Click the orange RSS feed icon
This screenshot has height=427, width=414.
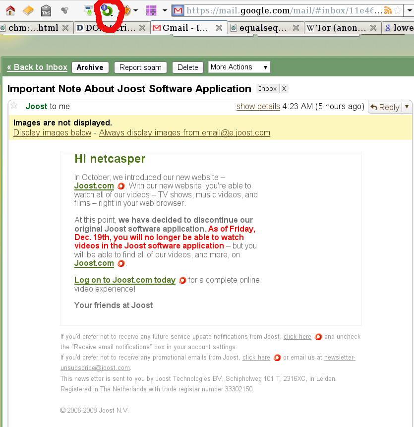click(x=388, y=10)
